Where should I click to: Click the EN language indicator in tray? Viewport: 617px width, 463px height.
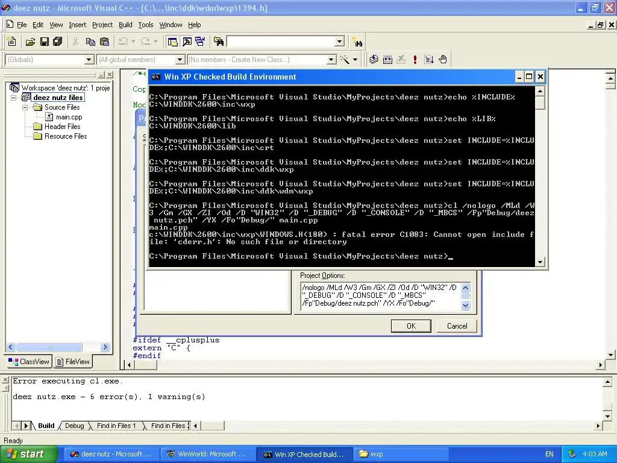coord(550,454)
